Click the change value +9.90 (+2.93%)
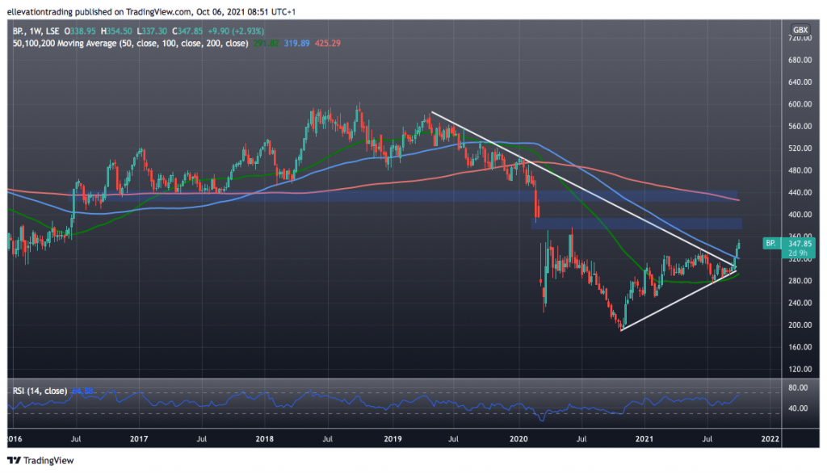This screenshot has height=473, width=827. tap(236, 31)
